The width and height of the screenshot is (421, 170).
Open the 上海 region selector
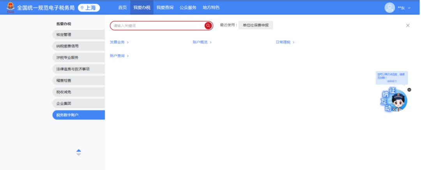point(88,8)
